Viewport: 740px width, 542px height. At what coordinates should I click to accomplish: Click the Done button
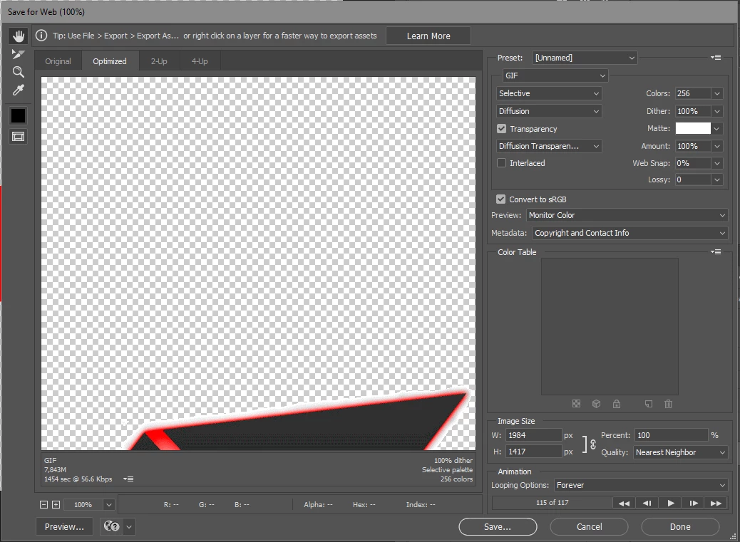pyautogui.click(x=680, y=526)
